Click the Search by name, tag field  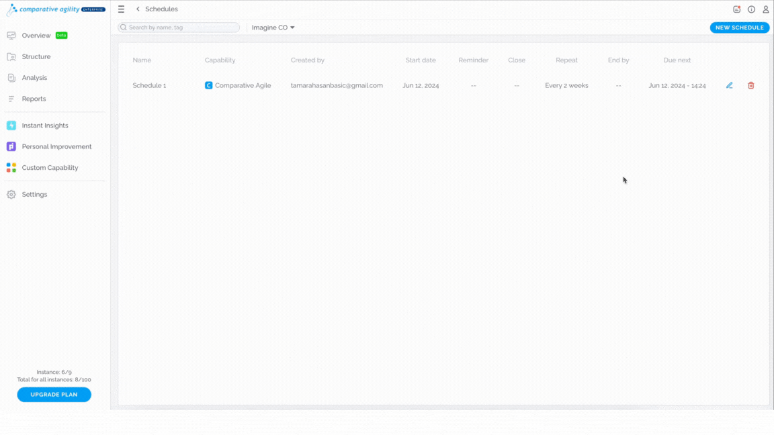(179, 28)
